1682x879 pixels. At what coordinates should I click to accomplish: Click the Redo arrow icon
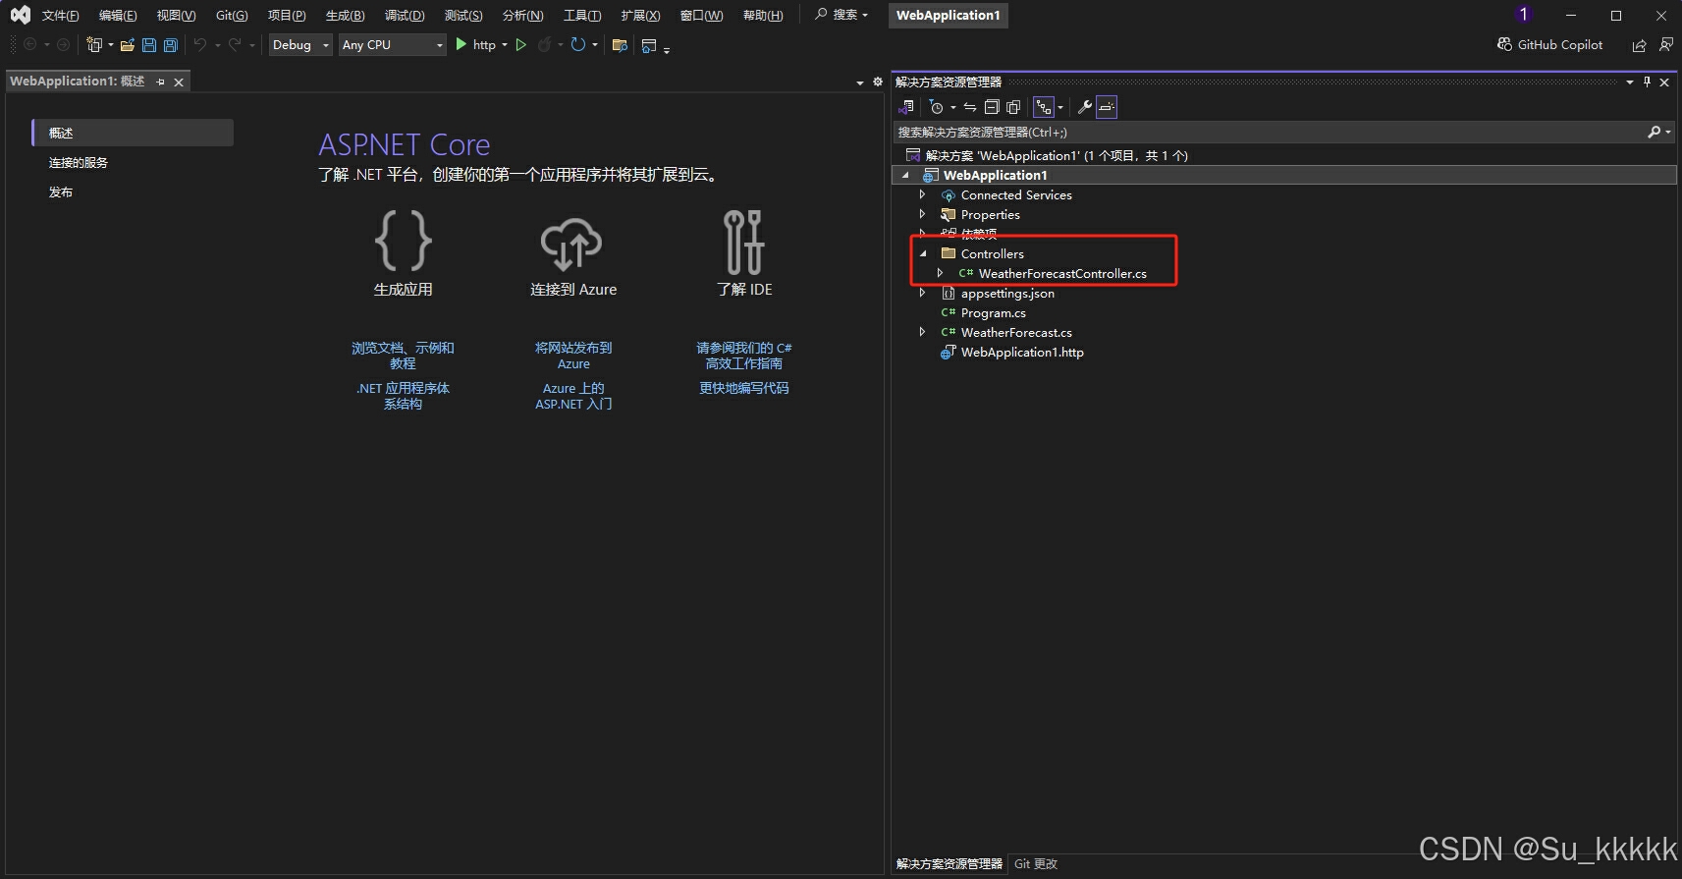(235, 44)
